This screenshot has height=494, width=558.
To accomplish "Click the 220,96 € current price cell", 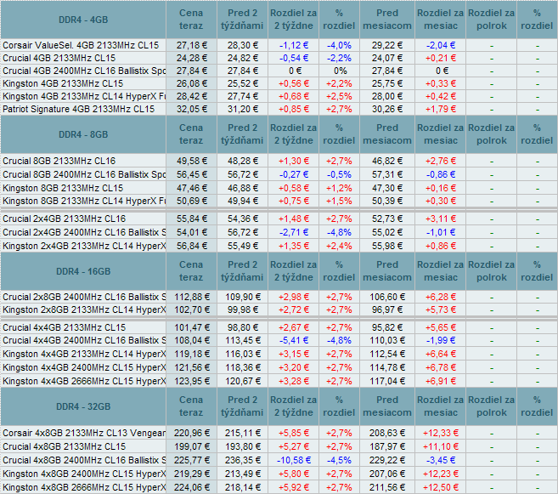I will point(192,433).
